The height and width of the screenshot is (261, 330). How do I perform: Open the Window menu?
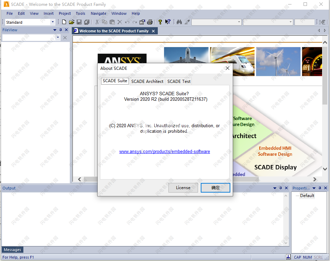(x=119, y=13)
